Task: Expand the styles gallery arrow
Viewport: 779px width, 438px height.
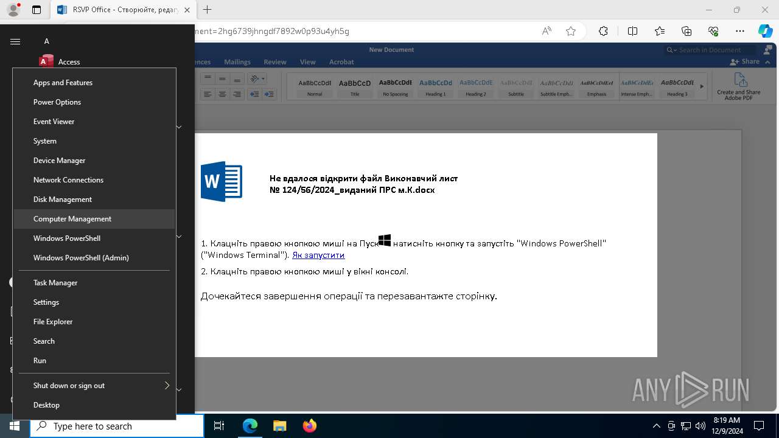Action: point(702,86)
